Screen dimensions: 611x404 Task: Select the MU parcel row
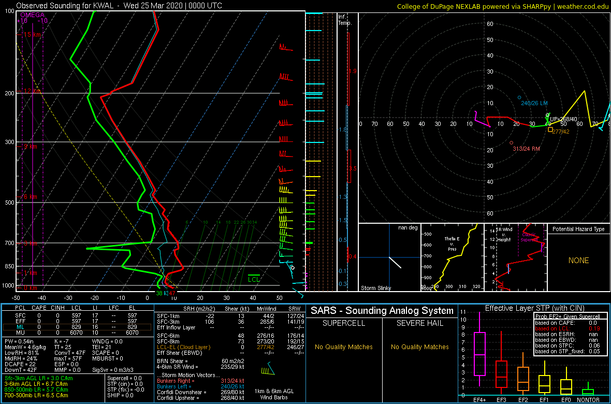tap(77, 333)
